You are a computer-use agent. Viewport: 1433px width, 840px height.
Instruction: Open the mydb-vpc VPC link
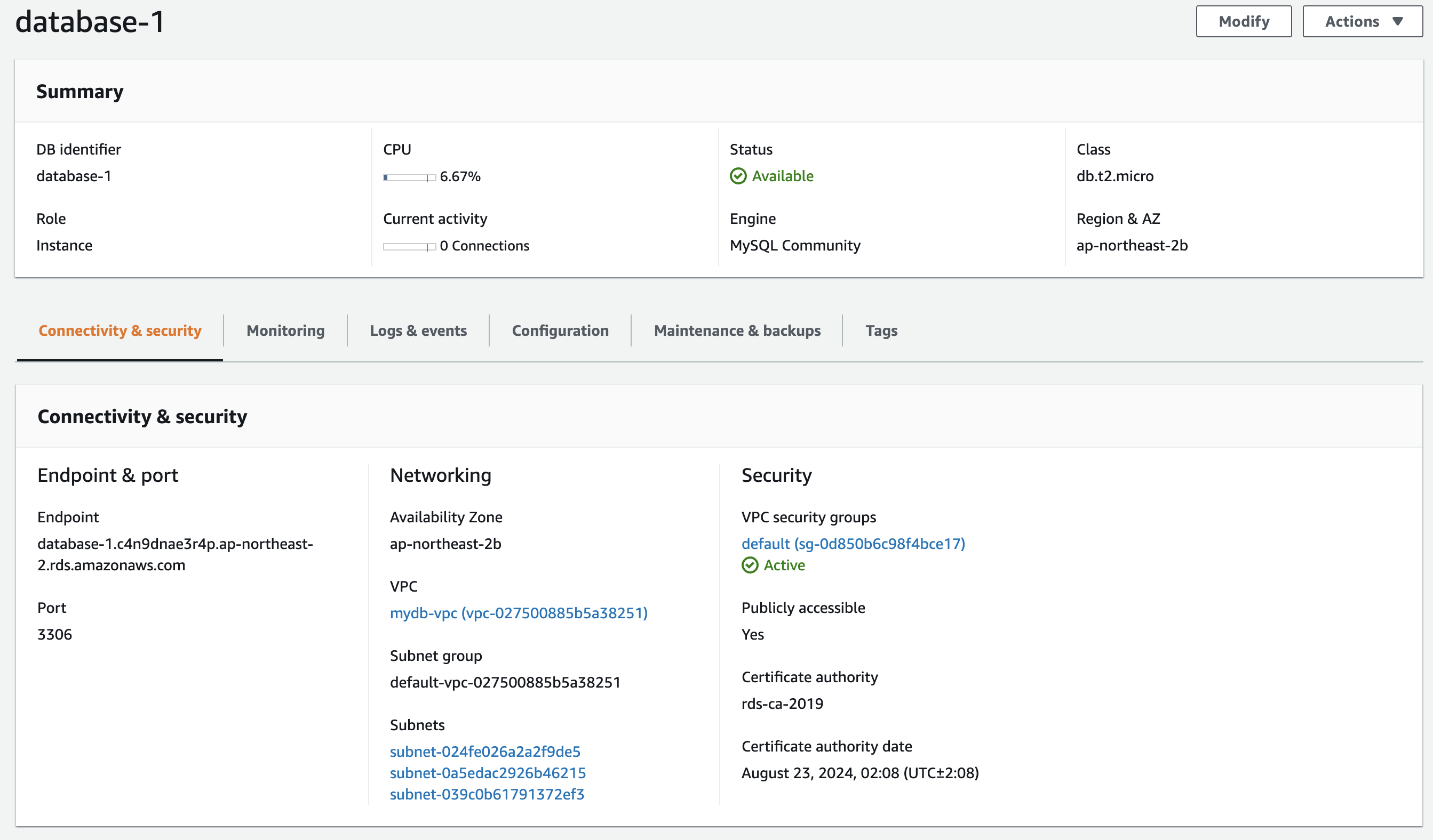pyautogui.click(x=519, y=613)
